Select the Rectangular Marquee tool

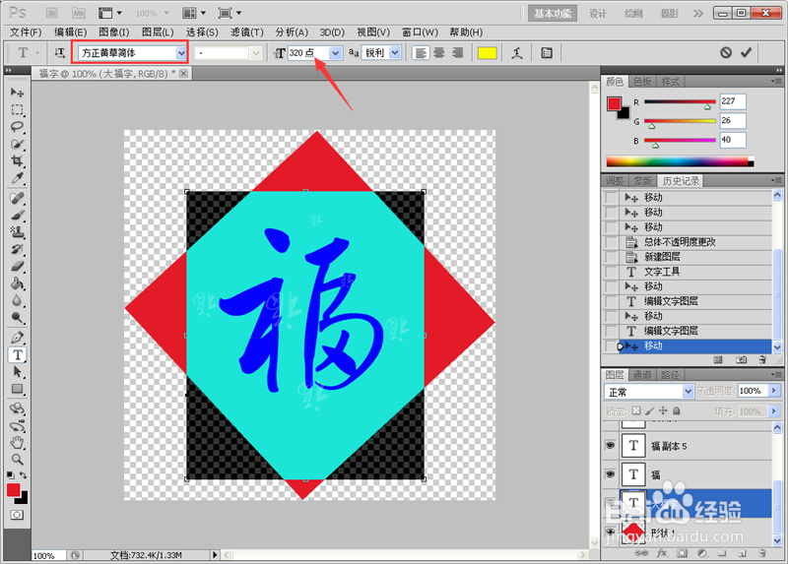click(17, 109)
